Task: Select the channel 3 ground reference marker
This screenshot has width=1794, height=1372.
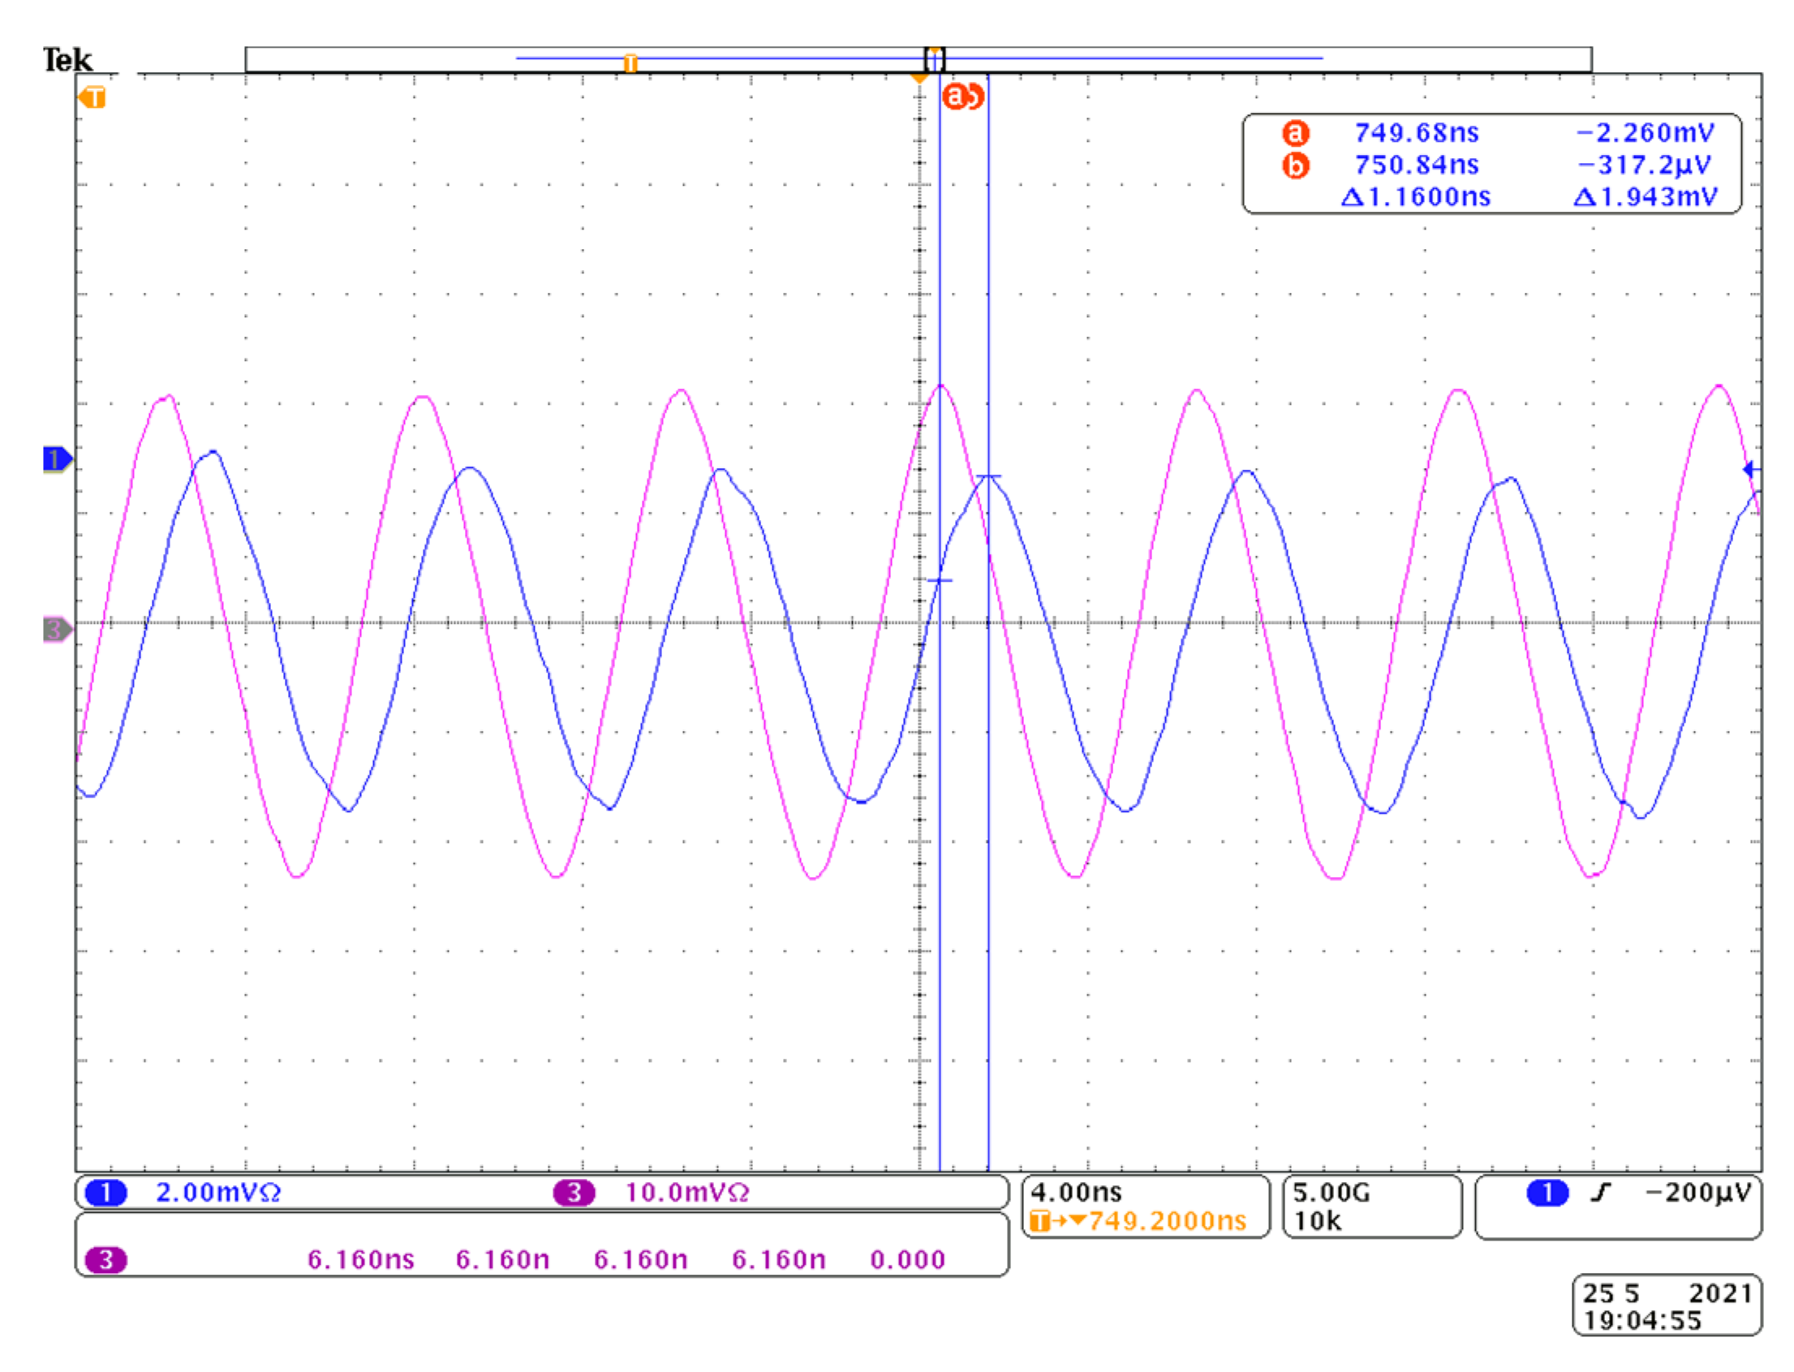Action: [x=56, y=630]
